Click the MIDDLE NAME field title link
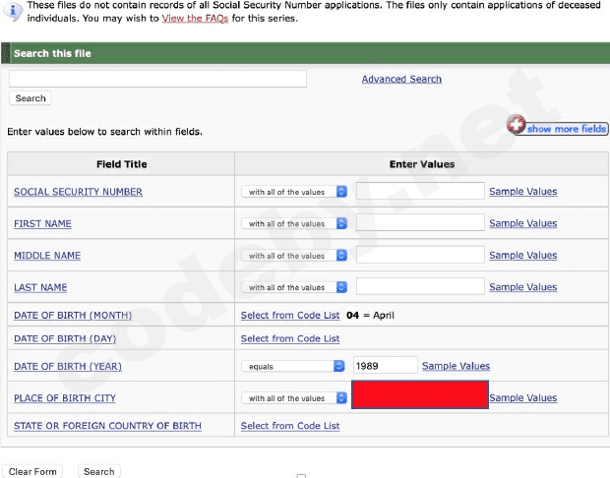The image size is (610, 478). [47, 256]
